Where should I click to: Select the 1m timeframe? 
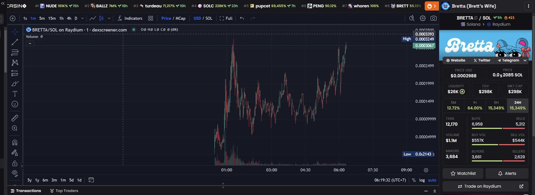click(33, 18)
